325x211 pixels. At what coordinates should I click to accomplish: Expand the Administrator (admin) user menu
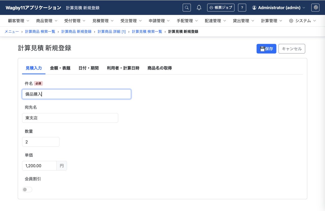coord(279,8)
